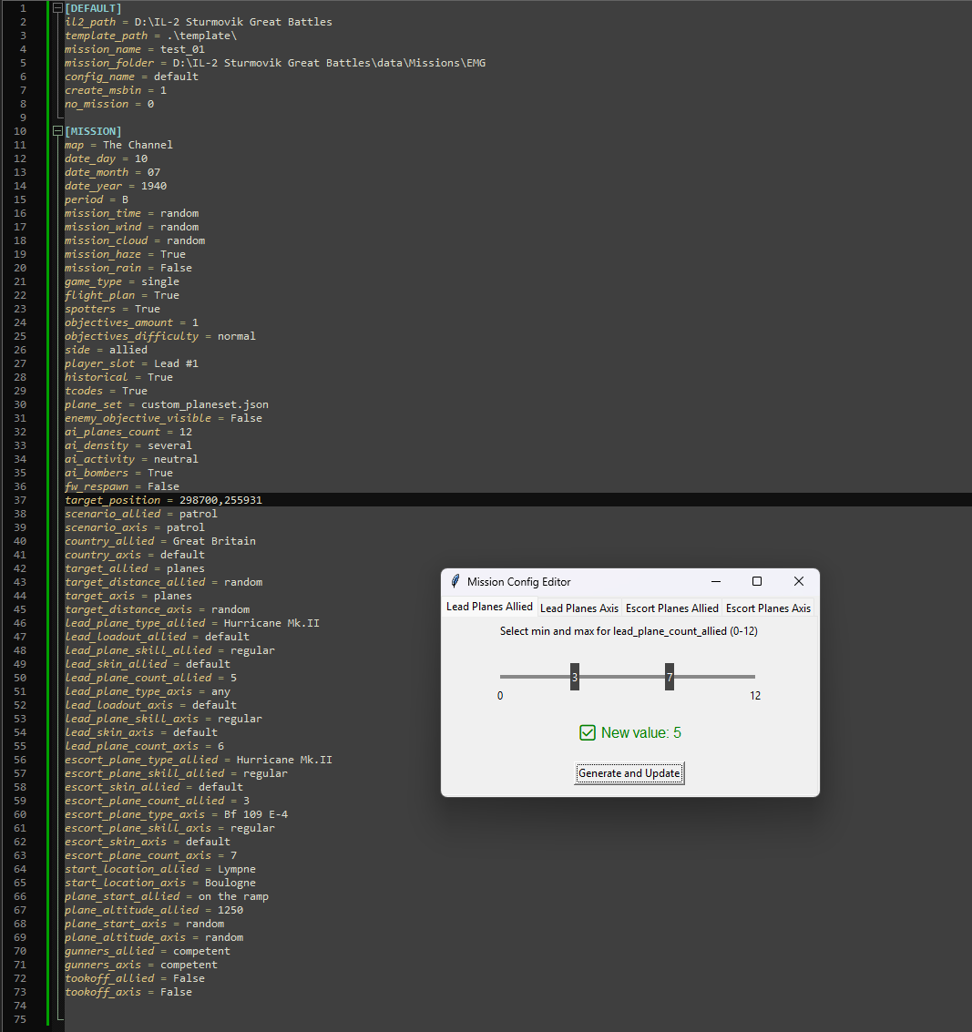The width and height of the screenshot is (972, 1032).
Task: Switch to the Lead Planes Axis tab
Action: click(x=579, y=608)
